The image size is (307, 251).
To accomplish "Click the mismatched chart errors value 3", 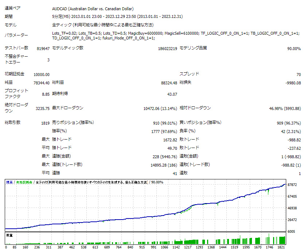I will [48, 60].
